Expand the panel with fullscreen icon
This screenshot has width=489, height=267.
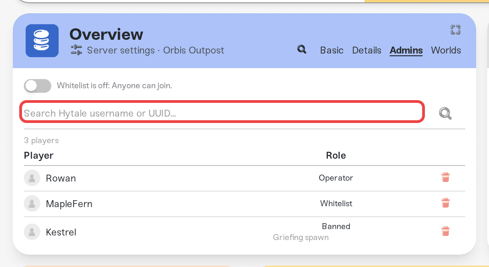tap(455, 30)
